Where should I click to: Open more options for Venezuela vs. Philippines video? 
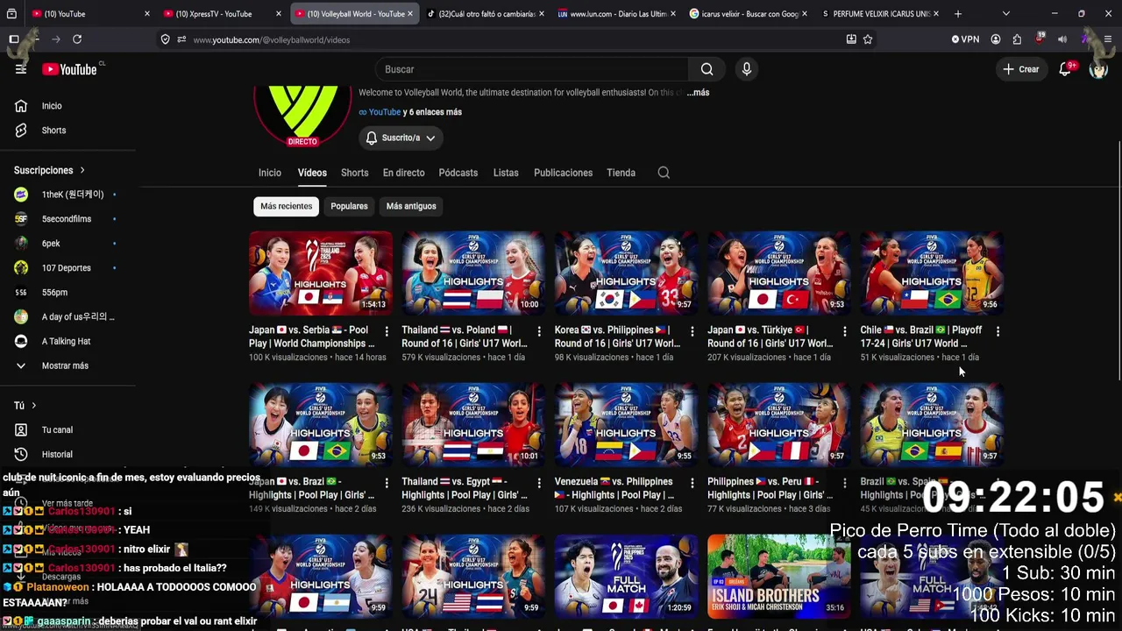click(x=692, y=483)
